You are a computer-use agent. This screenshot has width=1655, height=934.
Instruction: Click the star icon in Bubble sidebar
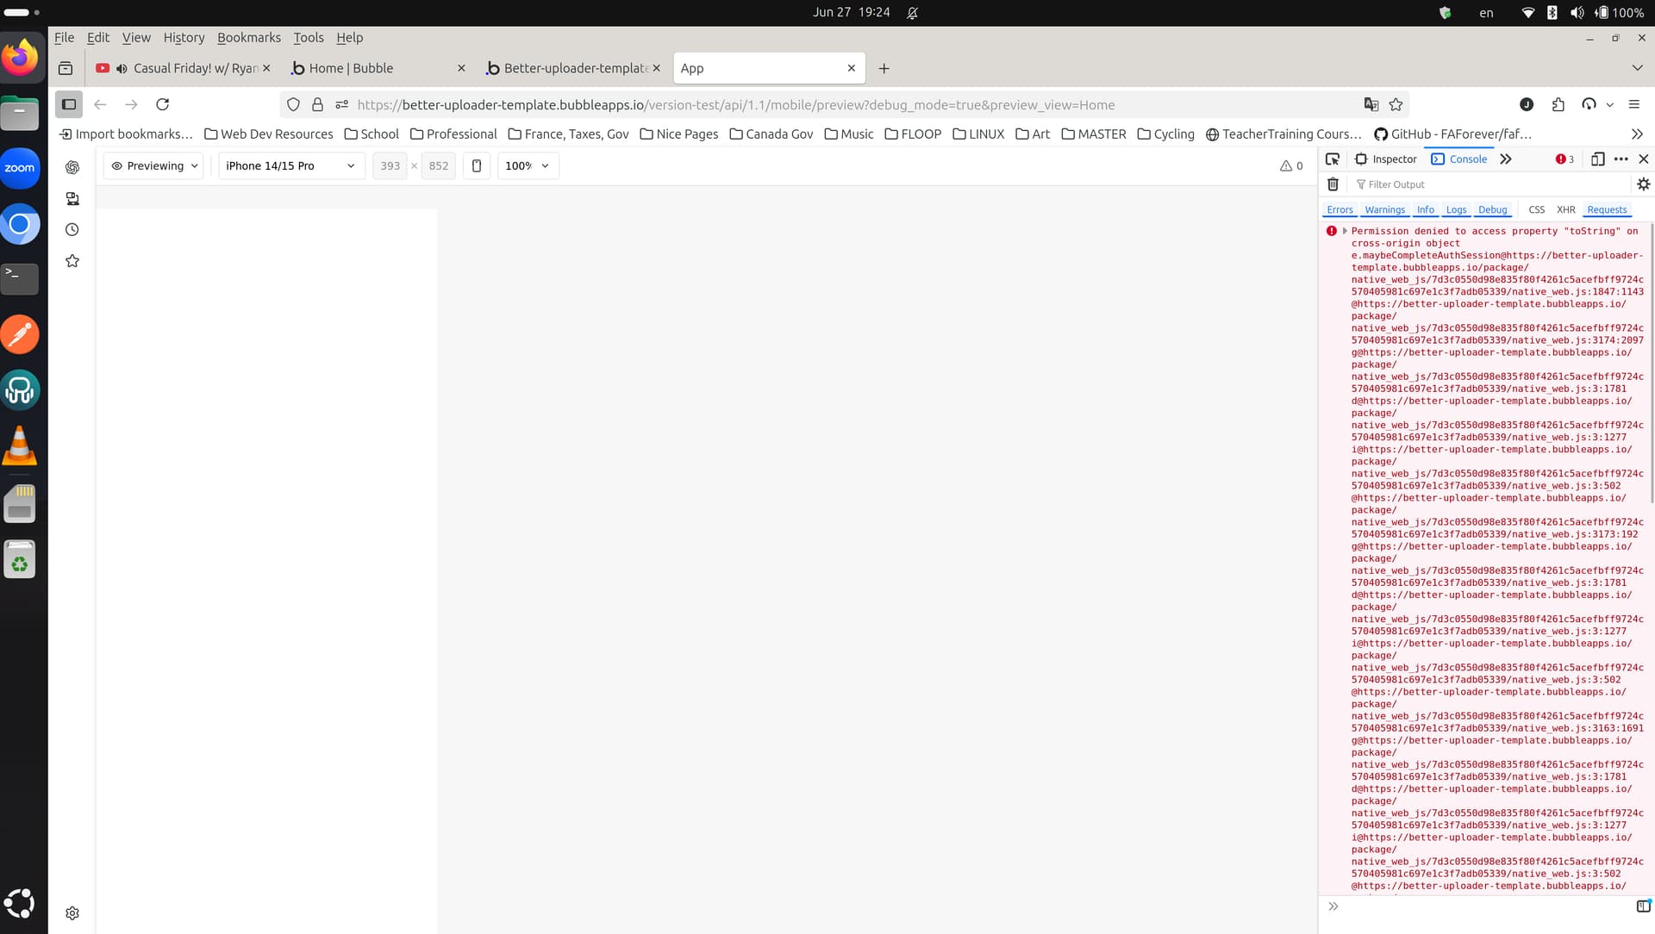72,261
